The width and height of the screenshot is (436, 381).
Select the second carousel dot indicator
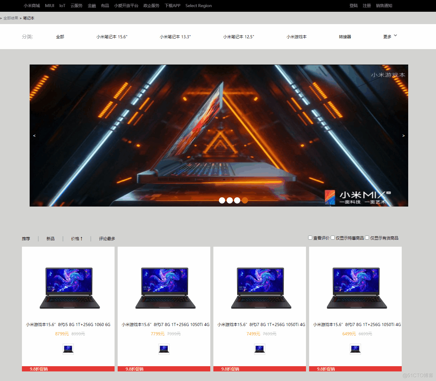click(230, 200)
